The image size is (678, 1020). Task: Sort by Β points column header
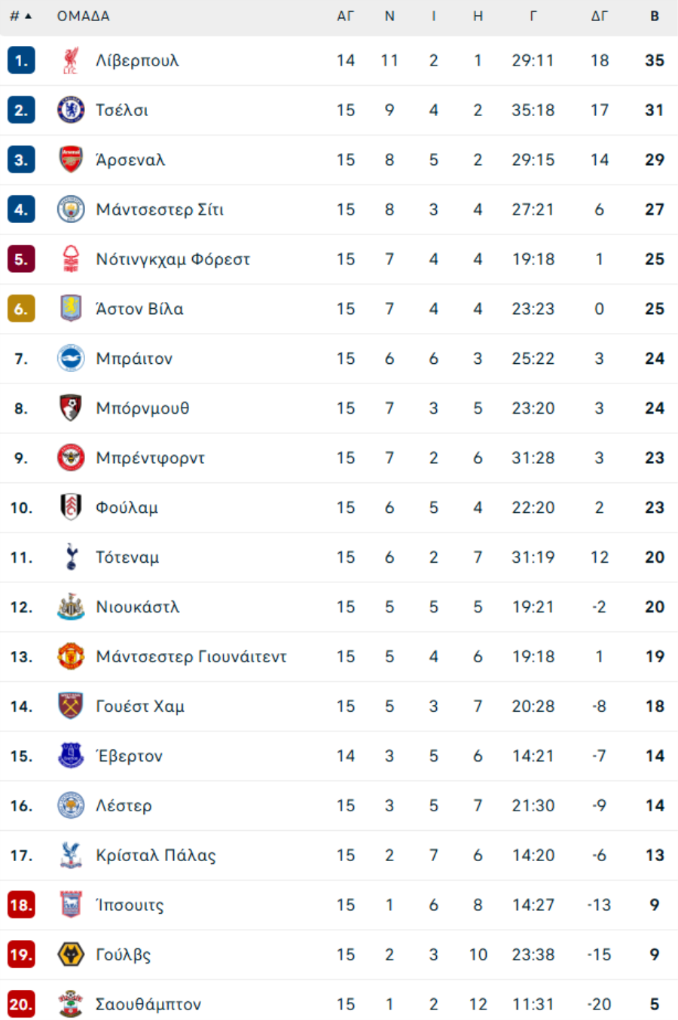click(655, 16)
